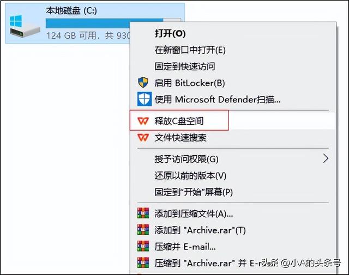The width and height of the screenshot is (349, 275).
Task: Click the BitLocker shield icon
Action: pos(143,83)
